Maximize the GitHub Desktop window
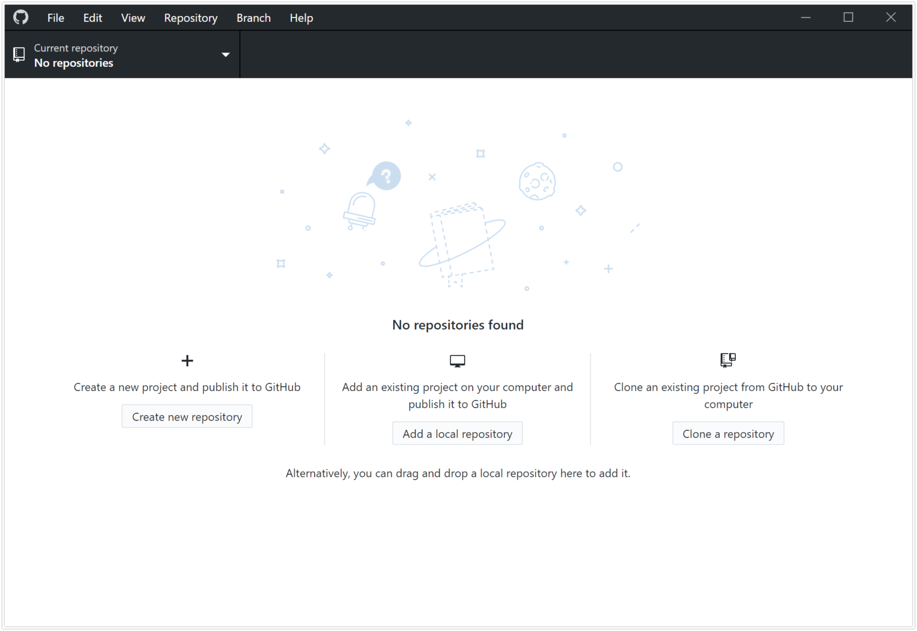The width and height of the screenshot is (917, 631). coord(848,18)
